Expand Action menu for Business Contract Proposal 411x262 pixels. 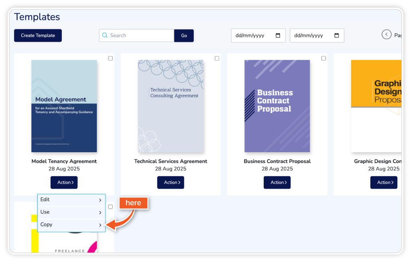[x=277, y=182]
